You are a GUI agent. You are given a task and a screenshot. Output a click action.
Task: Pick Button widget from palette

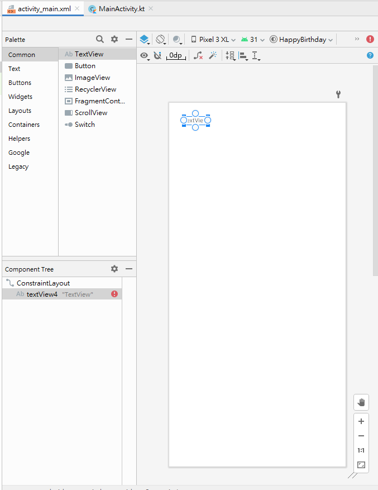(98, 66)
